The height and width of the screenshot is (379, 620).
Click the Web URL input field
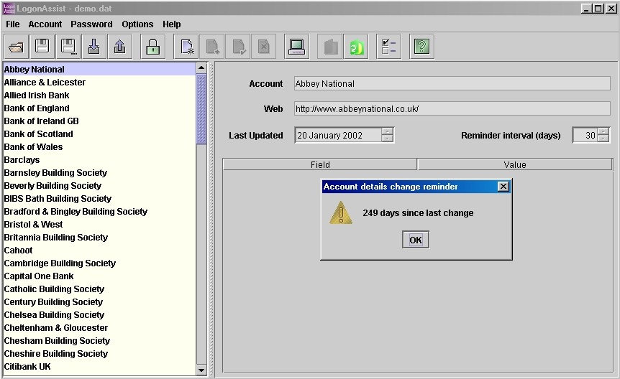tap(452, 108)
